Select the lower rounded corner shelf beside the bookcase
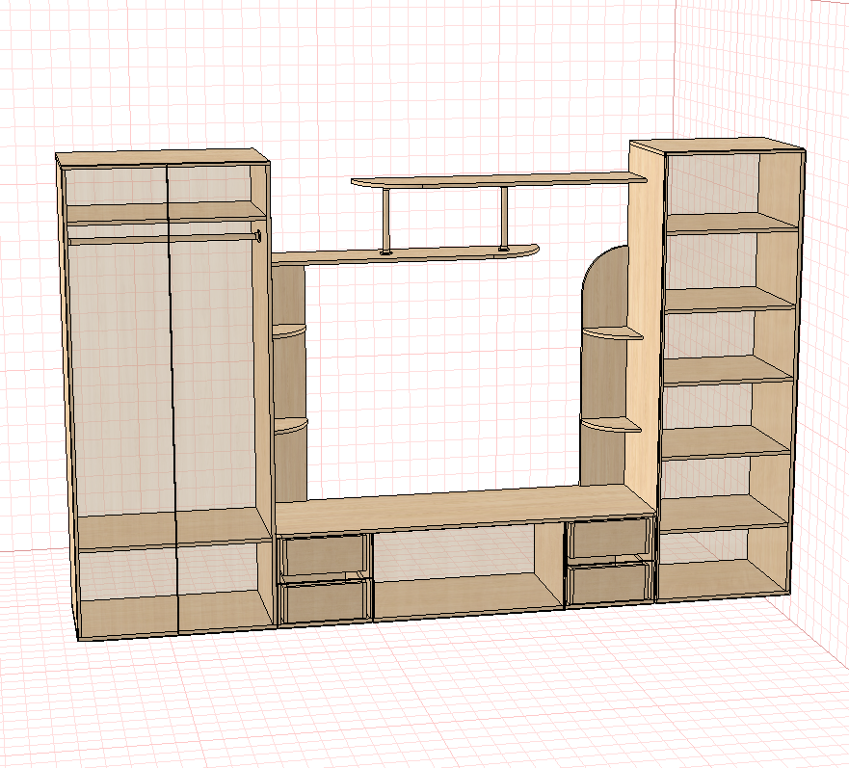Viewport: 849px width, 768px height. [611, 425]
